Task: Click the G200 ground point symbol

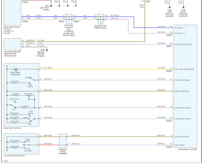Action: point(51,6)
